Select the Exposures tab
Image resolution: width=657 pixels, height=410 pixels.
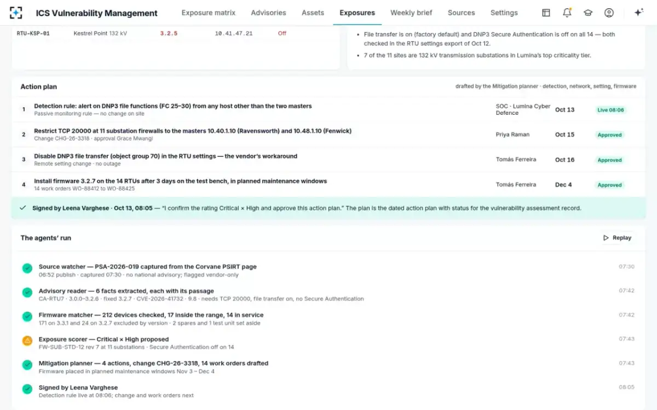[x=357, y=13]
